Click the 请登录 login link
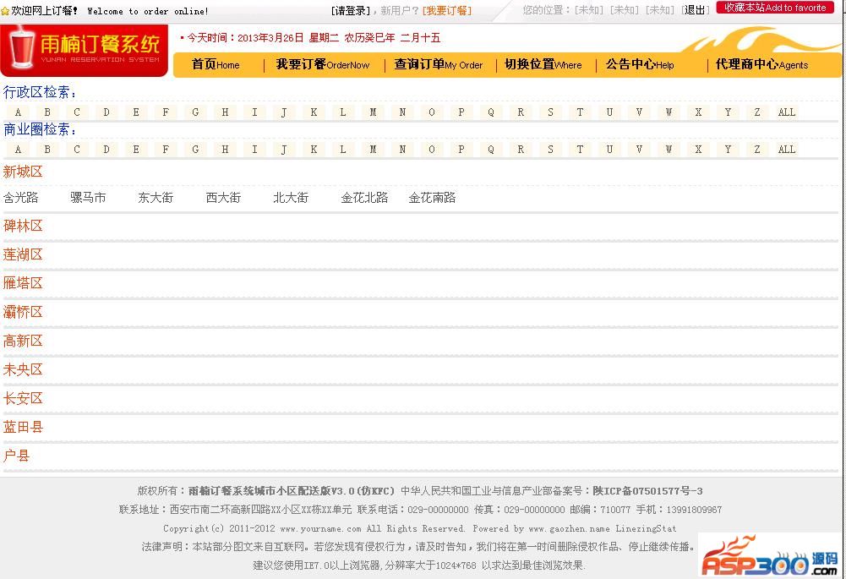This screenshot has height=579, width=846. 351,11
